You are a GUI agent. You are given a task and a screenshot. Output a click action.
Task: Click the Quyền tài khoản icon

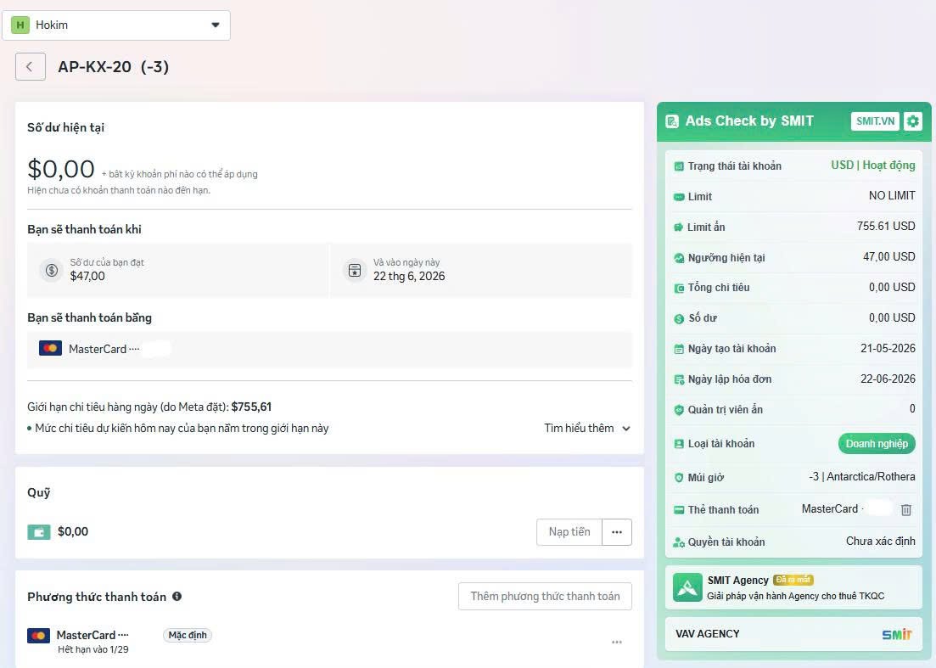[x=679, y=542]
